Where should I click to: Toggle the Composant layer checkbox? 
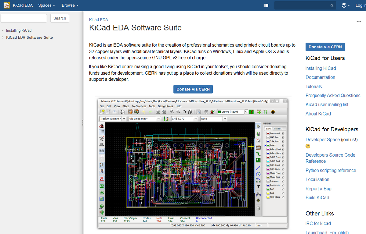click(x=283, y=133)
